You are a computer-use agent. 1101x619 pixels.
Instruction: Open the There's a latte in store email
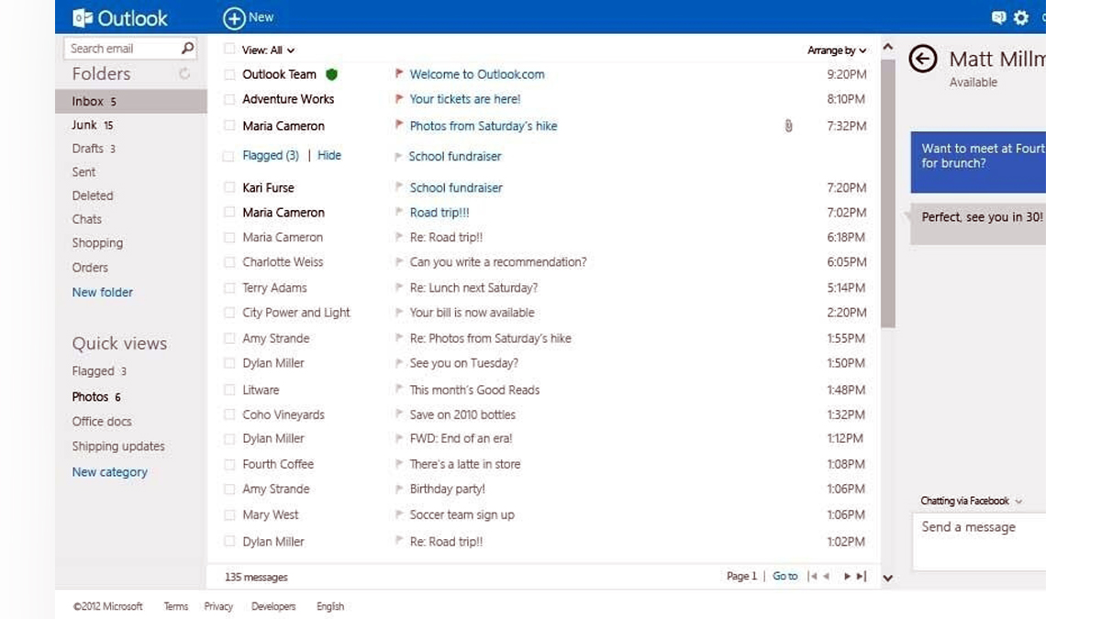tap(465, 464)
